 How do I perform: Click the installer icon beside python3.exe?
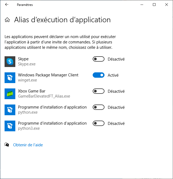coord(10,126)
